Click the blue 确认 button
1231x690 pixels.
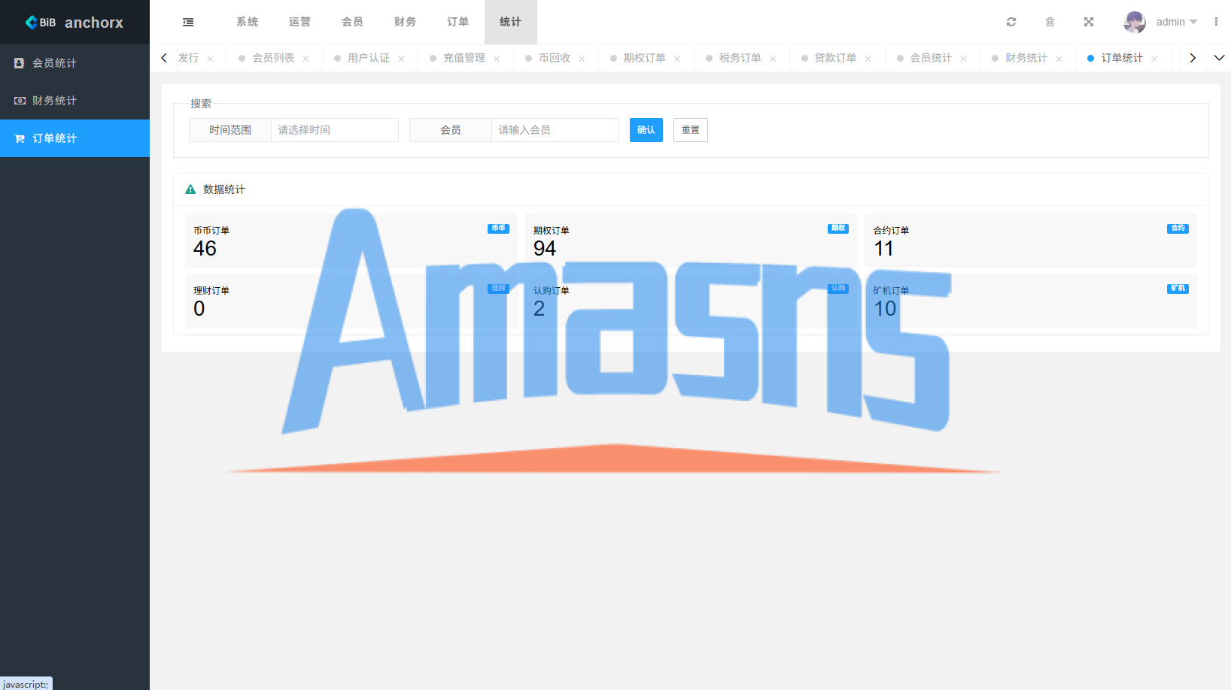[x=646, y=130]
